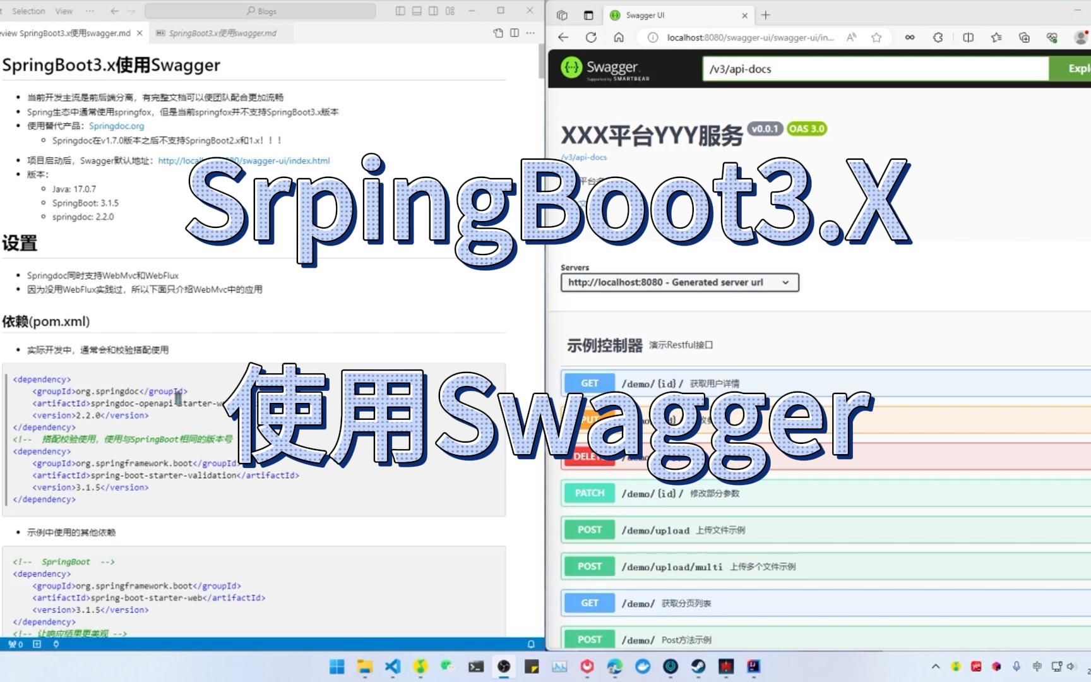This screenshot has height=682, width=1091.
Task: Click the Blogs command center search box
Action: click(x=260, y=11)
